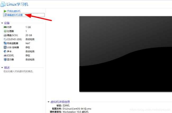Click the 已关机 status value
Image resolution: width=172 pixels, height=113 pixels.
point(66,106)
